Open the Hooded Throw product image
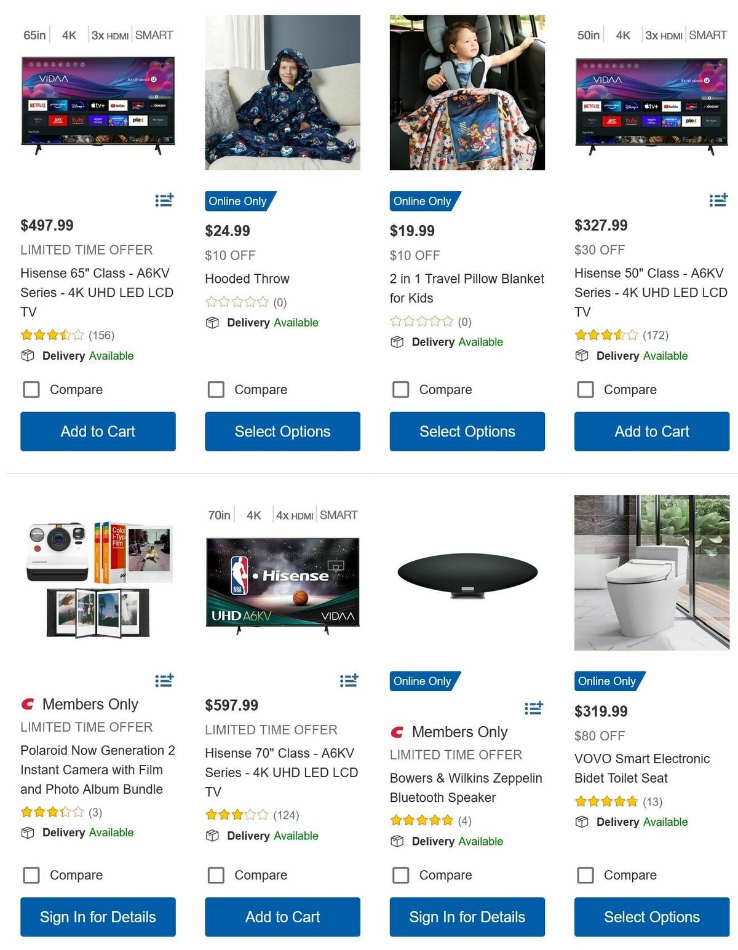 pos(283,92)
